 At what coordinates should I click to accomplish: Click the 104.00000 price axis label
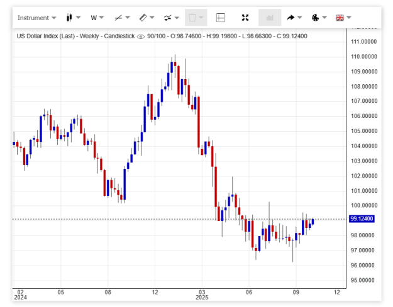[x=364, y=146]
